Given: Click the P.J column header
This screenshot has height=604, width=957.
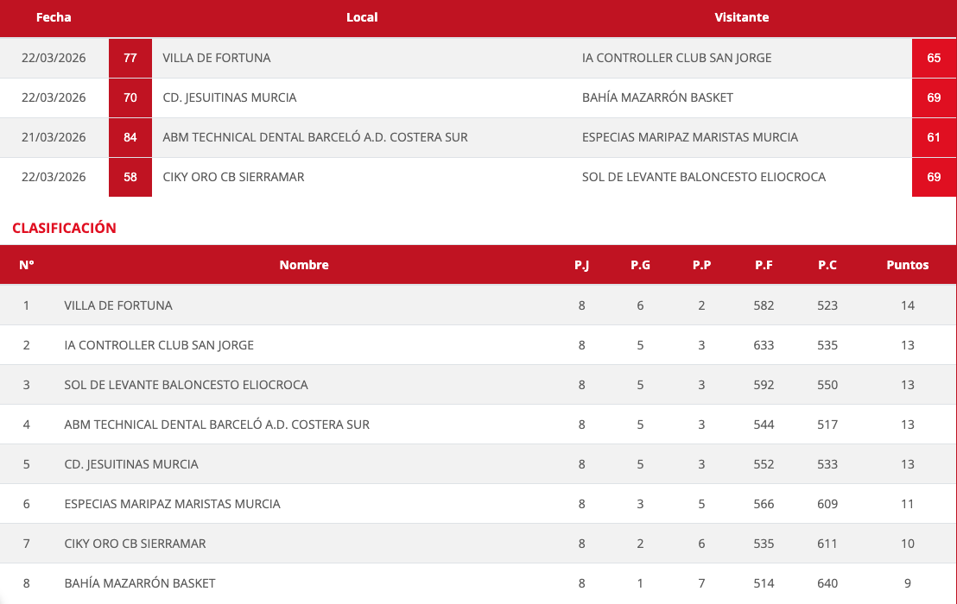Looking at the screenshot, I should [x=581, y=265].
